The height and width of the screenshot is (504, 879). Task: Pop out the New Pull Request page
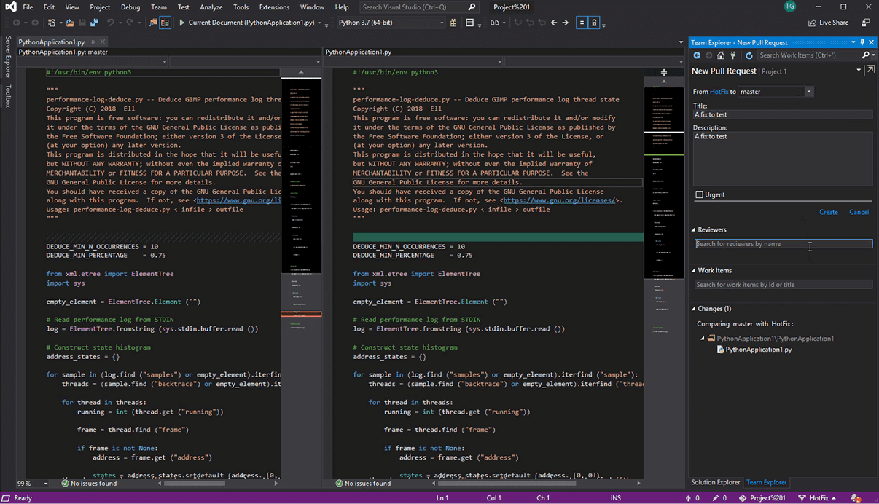tap(870, 71)
